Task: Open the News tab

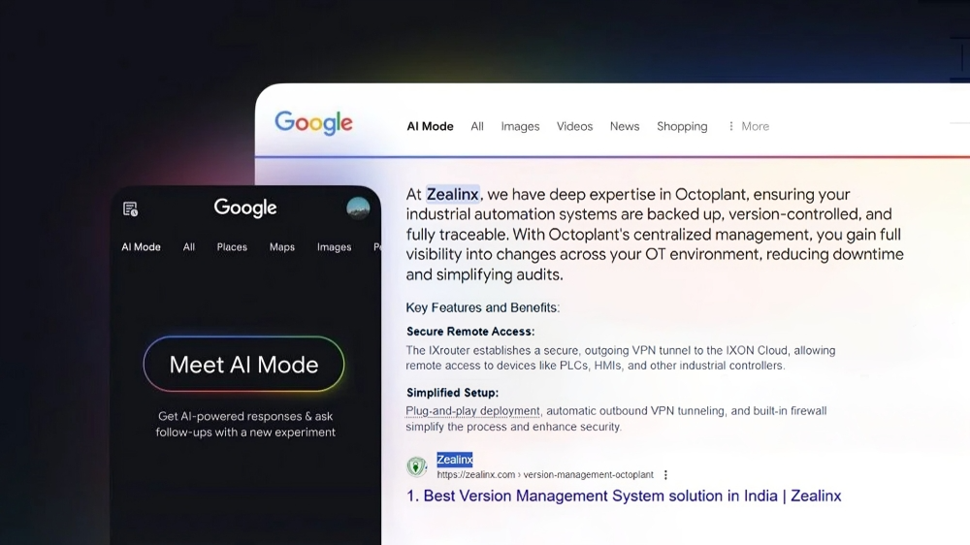Action: point(625,126)
